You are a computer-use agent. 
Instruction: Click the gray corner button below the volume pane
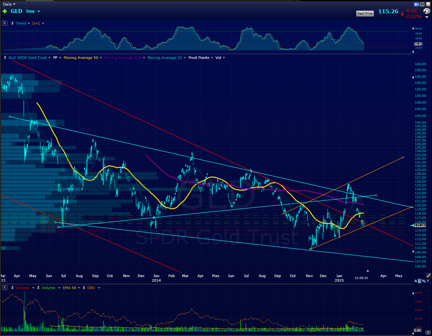tap(427, 332)
